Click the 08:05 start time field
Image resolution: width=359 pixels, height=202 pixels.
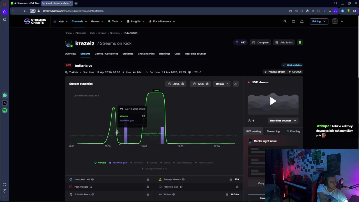176,84
